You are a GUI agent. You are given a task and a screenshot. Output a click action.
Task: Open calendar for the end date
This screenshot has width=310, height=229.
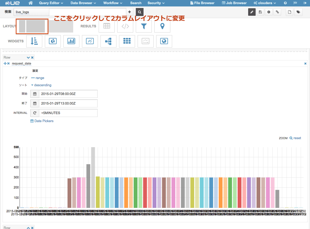point(35,103)
